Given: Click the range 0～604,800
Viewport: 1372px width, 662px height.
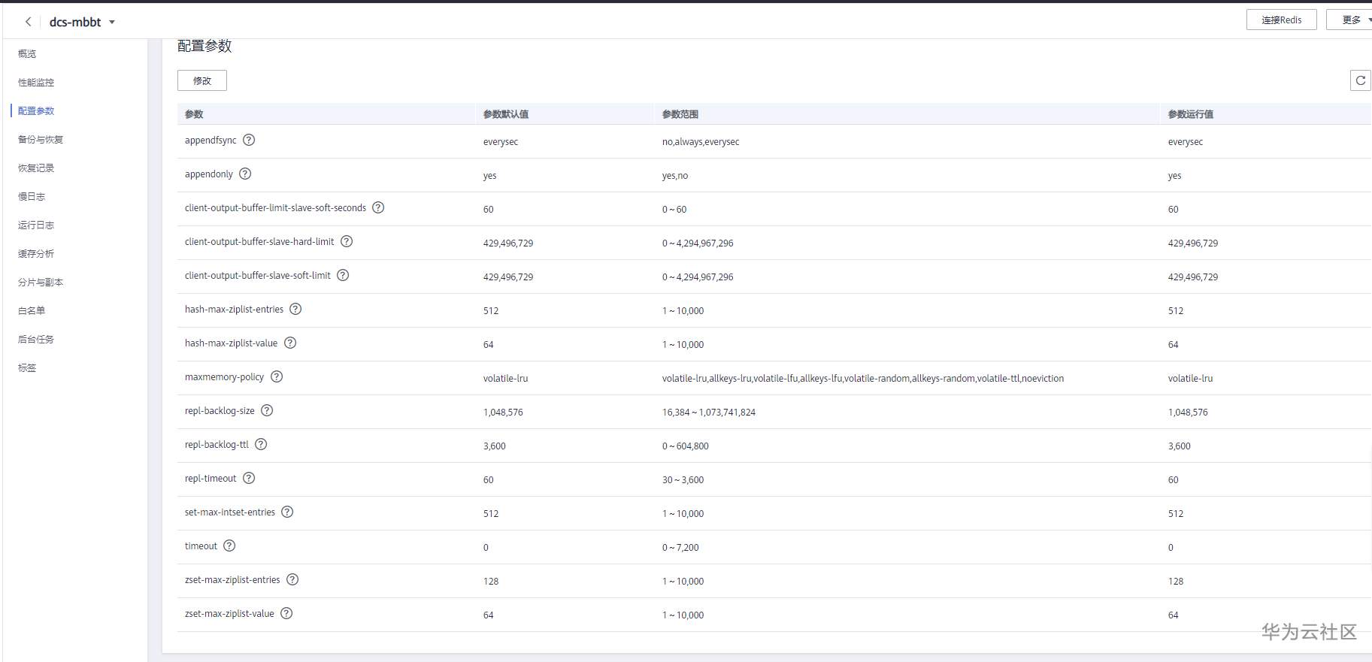Looking at the screenshot, I should [686, 446].
